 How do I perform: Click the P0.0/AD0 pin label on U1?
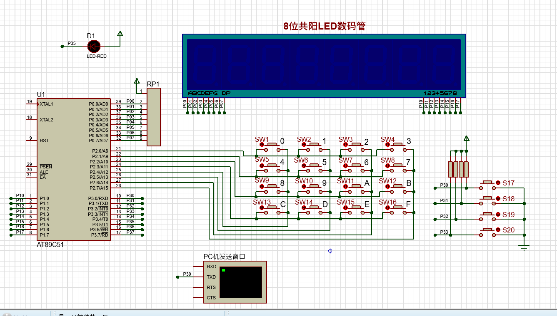coord(99,104)
